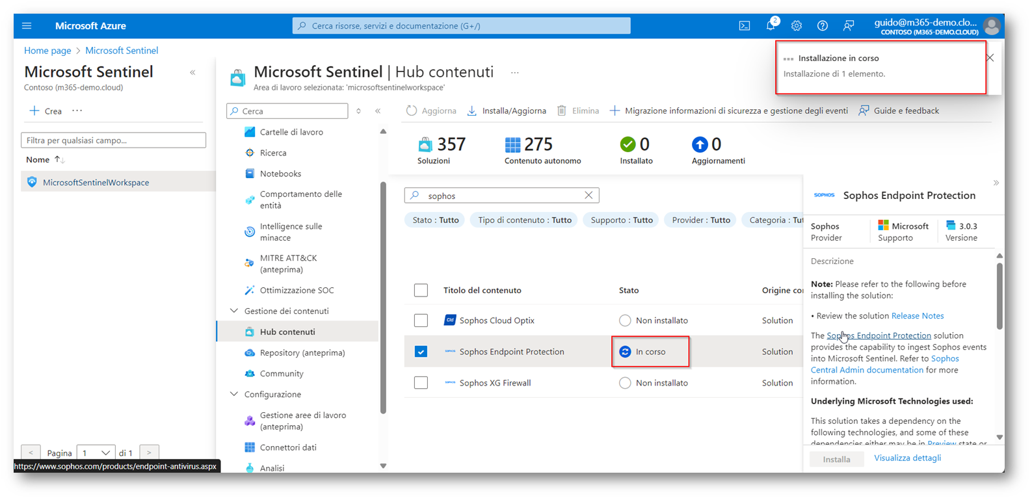Open the Release Notes link
The width and height of the screenshot is (1032, 500).
pos(917,315)
